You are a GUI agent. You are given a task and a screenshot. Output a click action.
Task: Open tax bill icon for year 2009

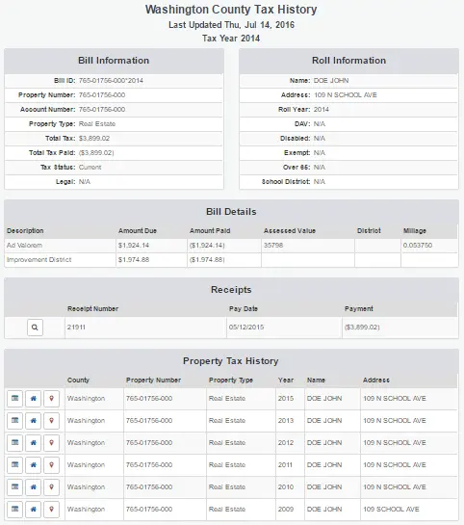pyautogui.click(x=14, y=509)
